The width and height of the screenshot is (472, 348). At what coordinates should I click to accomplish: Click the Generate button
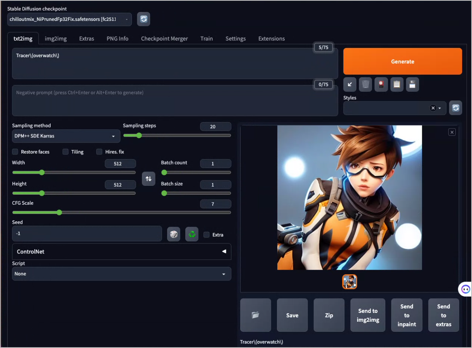coord(403,61)
